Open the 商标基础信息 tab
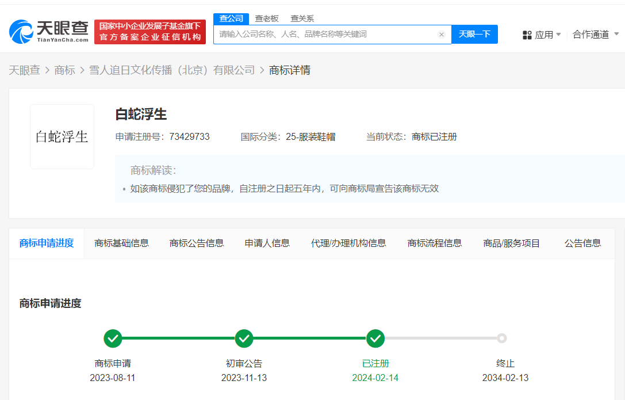 pyautogui.click(x=121, y=243)
